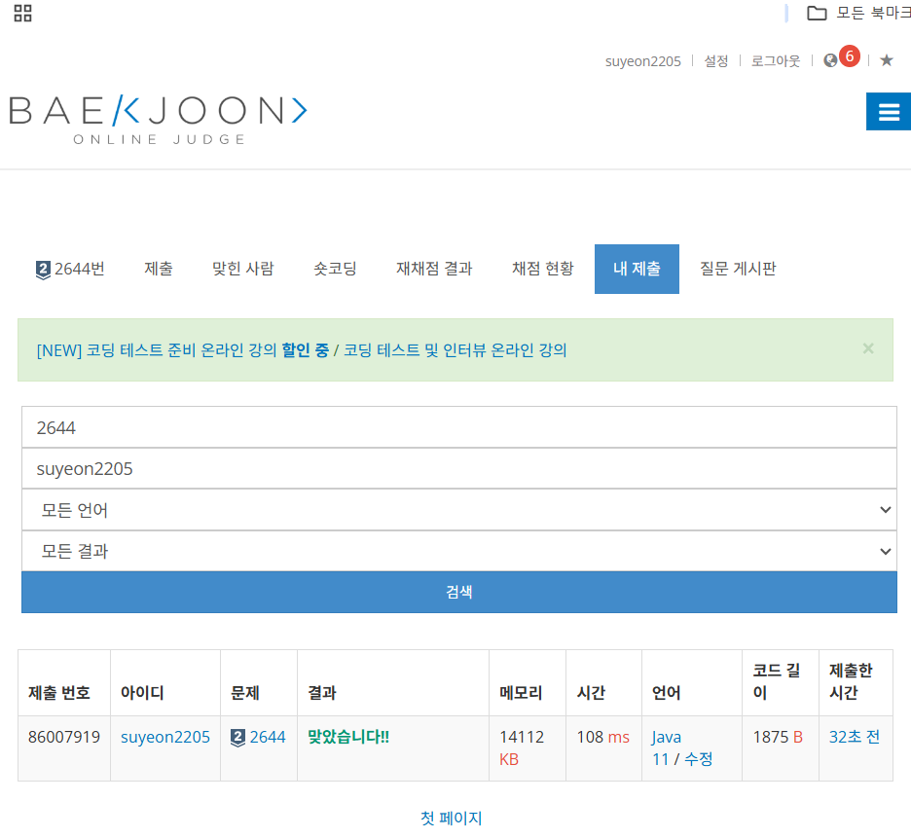Open the browser apps grid icon
The image size is (911, 838).
click(22, 13)
